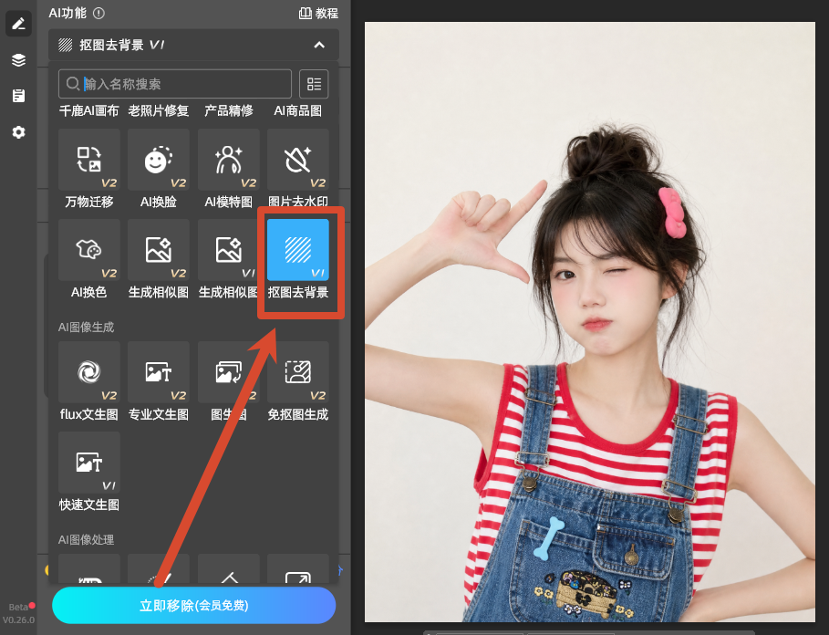Toggle the list view layout icon

pyautogui.click(x=314, y=84)
